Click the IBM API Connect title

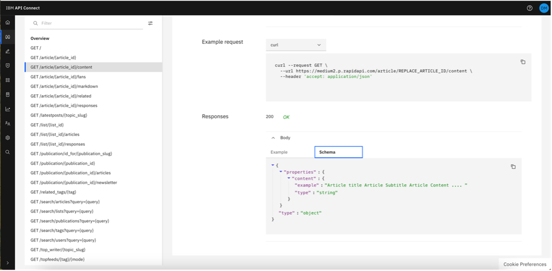[23, 8]
